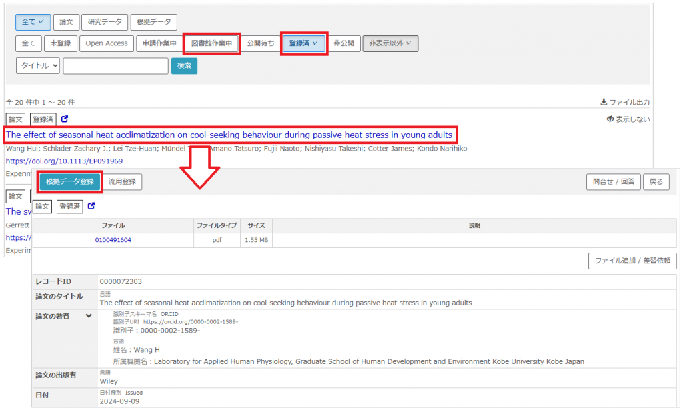Viewport: 683px width, 410px height.
Task: Toggle the 非表示以外 filter
Action: click(390, 43)
